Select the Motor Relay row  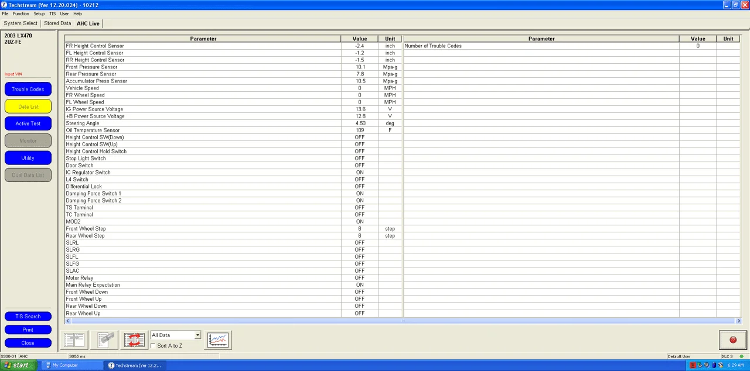233,277
